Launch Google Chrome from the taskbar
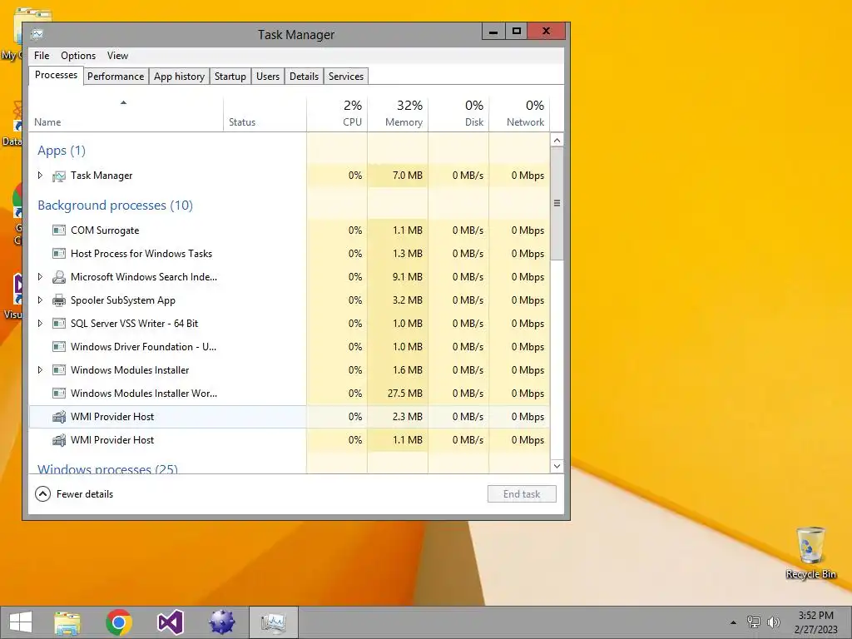Image resolution: width=852 pixels, height=639 pixels. 118,622
